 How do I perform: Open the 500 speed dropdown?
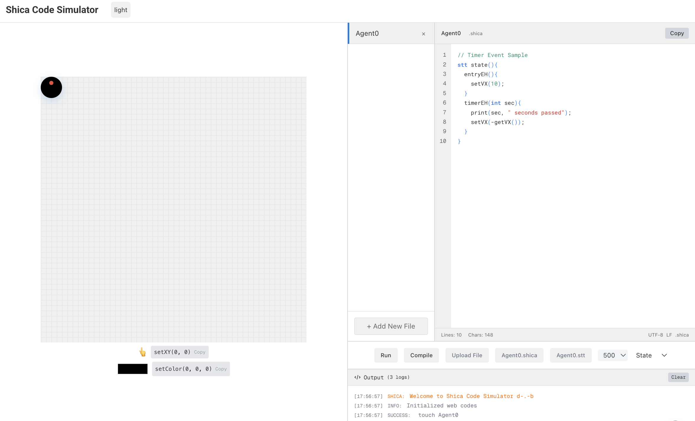(x=613, y=355)
